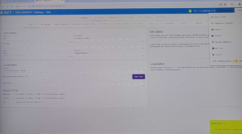This screenshot has width=242, height=134.
Task: Open the Network settings tab
Action: (46, 25)
